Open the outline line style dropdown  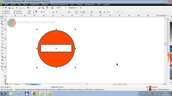coord(84,12)
